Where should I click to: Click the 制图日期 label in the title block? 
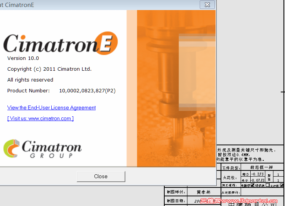point(176,201)
